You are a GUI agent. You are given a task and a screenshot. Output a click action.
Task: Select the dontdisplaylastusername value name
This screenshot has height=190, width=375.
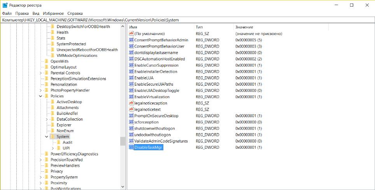pyautogui.click(x=156, y=53)
